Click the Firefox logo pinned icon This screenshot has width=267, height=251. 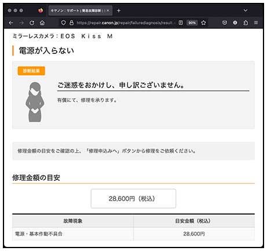41,10
